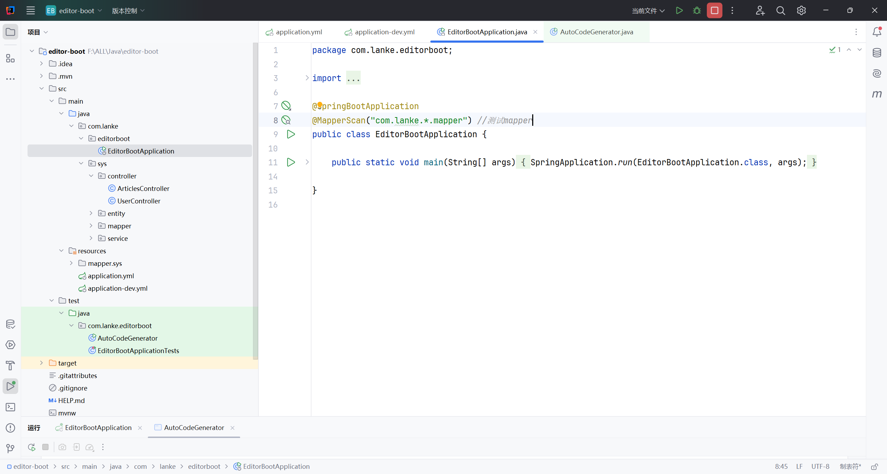887x474 pixels.
Task: Expand the .mvn folder
Action: [x=41, y=76]
